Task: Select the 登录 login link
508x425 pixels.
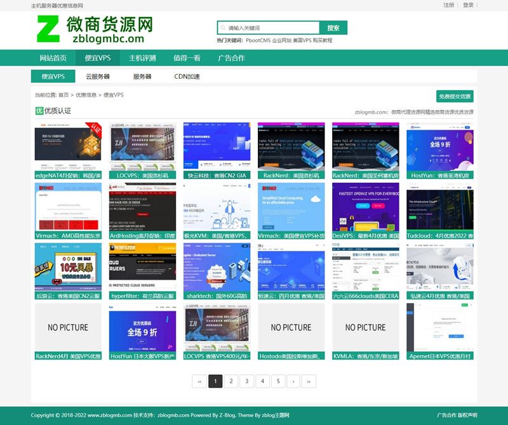Action: tap(469, 5)
